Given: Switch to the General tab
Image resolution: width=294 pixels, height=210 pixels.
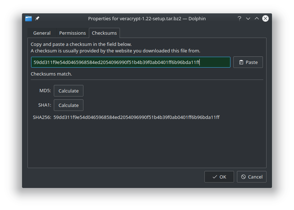Looking at the screenshot, I should click(x=42, y=33).
